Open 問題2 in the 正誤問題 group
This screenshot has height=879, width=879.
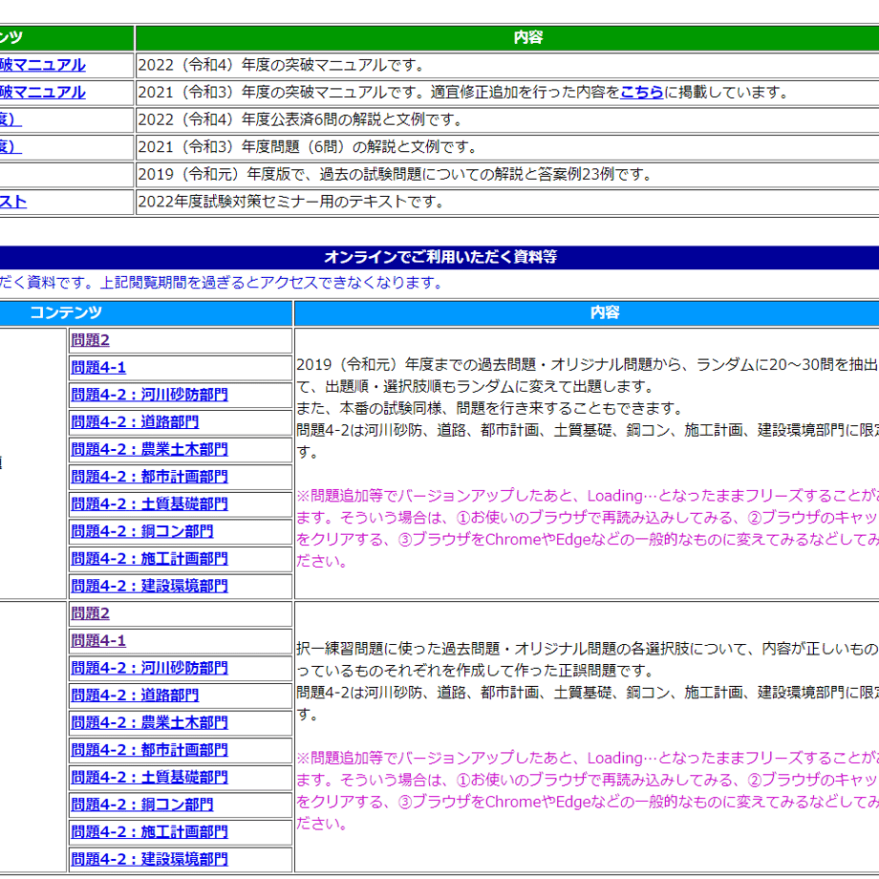coord(90,613)
